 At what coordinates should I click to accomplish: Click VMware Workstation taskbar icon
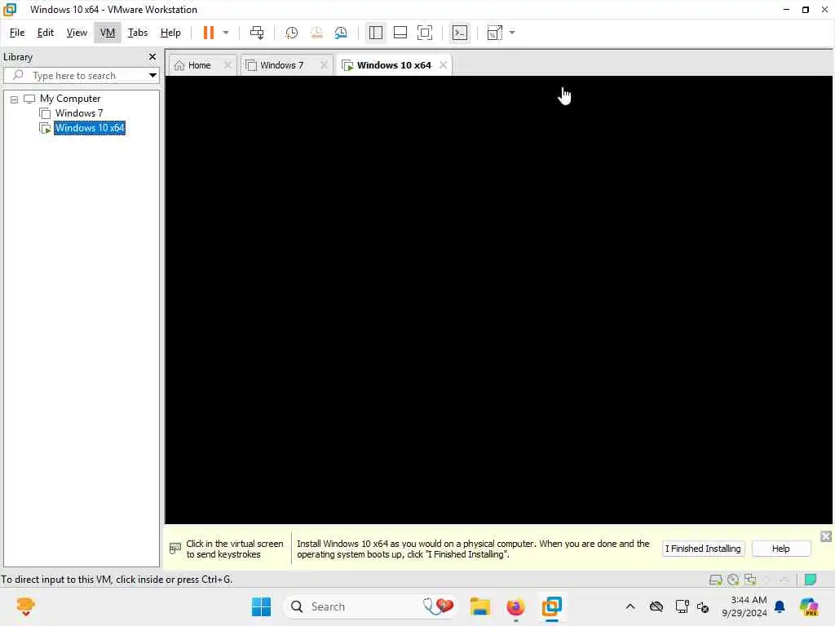[552, 606]
